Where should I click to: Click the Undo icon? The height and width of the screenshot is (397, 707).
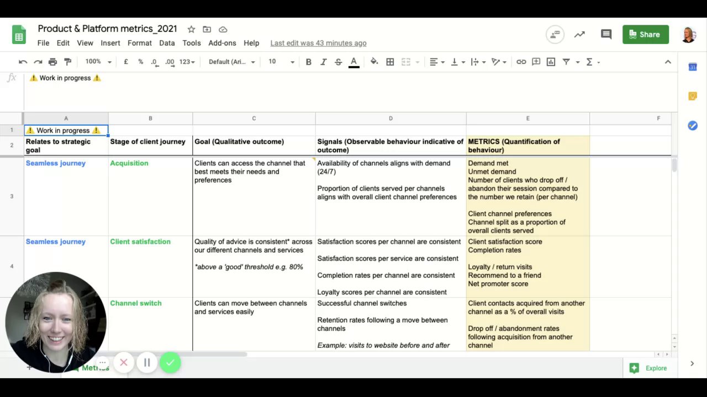23,62
